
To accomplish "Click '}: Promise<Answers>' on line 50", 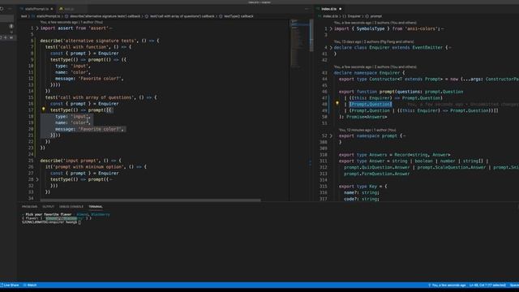I will point(363,117).
